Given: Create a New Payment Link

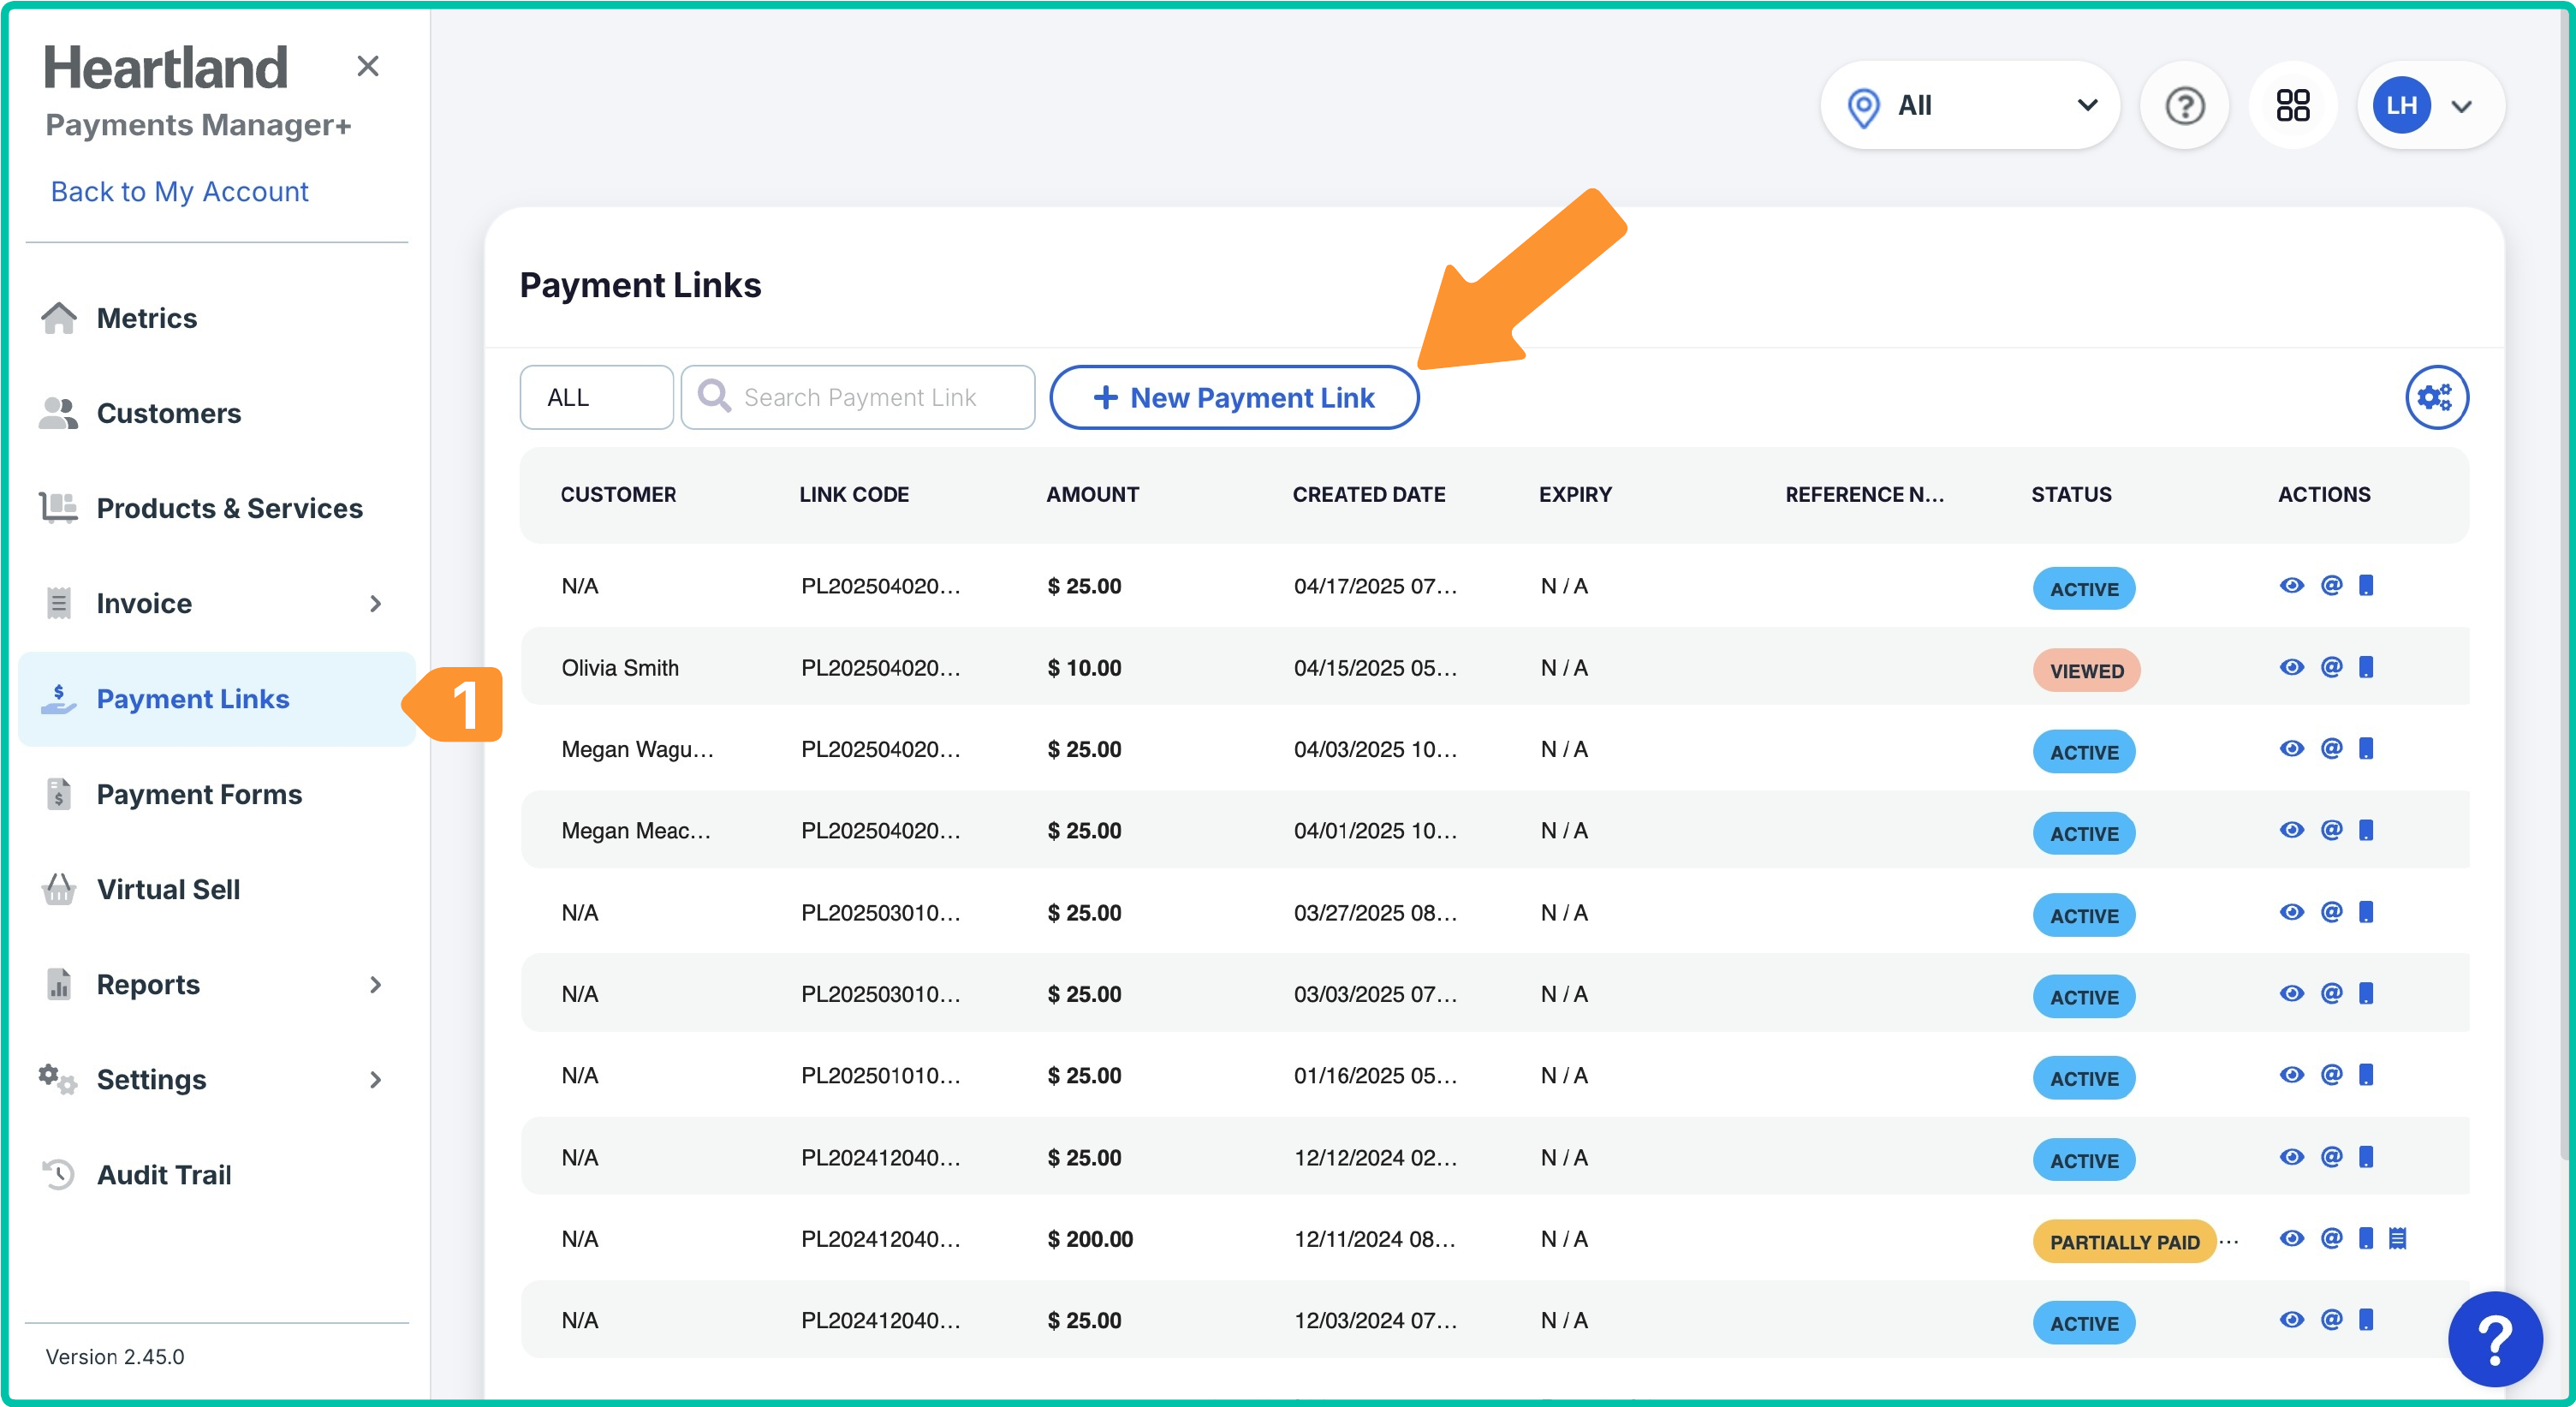Looking at the screenshot, I should pyautogui.click(x=1234, y=397).
